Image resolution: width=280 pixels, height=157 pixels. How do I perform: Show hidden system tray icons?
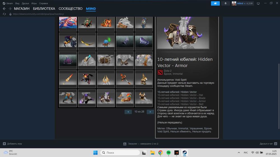[239, 153]
